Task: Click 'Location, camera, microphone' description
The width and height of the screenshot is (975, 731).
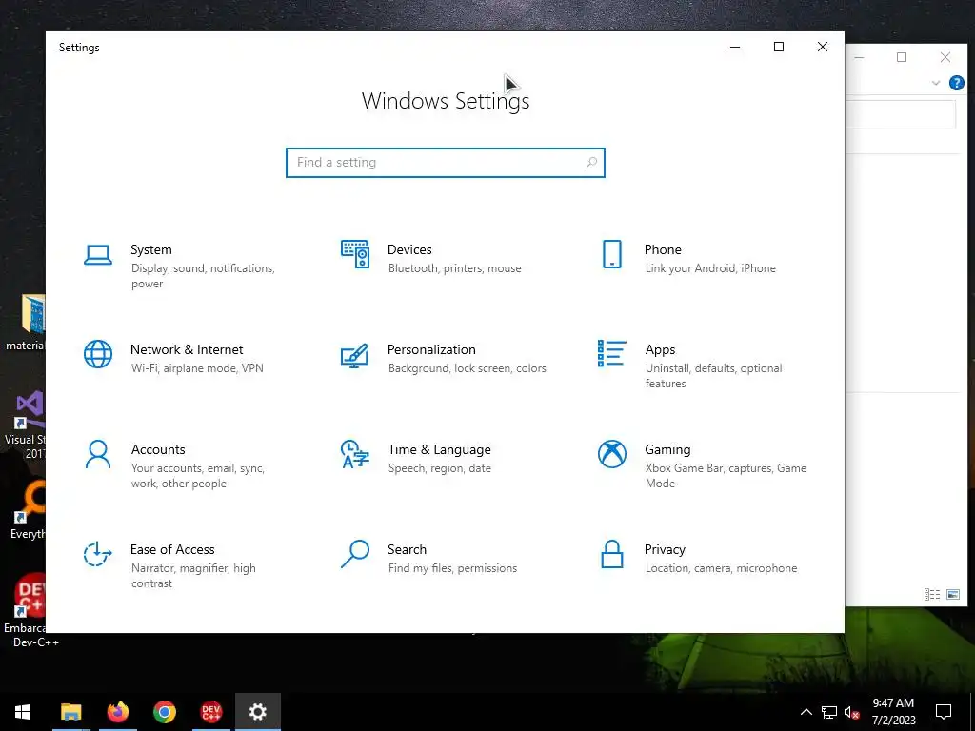Action: point(721,568)
